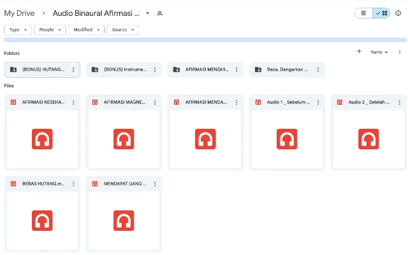Open folder name dropdown in breadcrumb
408x255 pixels.
[x=148, y=13]
